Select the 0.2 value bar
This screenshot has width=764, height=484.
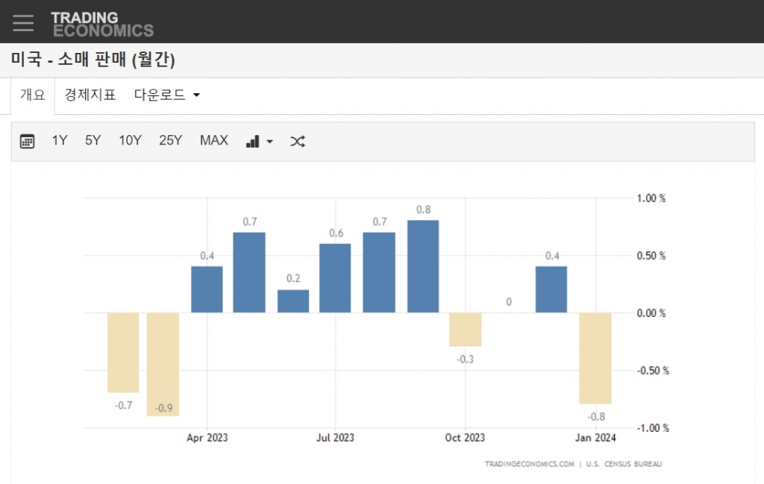pyautogui.click(x=293, y=301)
